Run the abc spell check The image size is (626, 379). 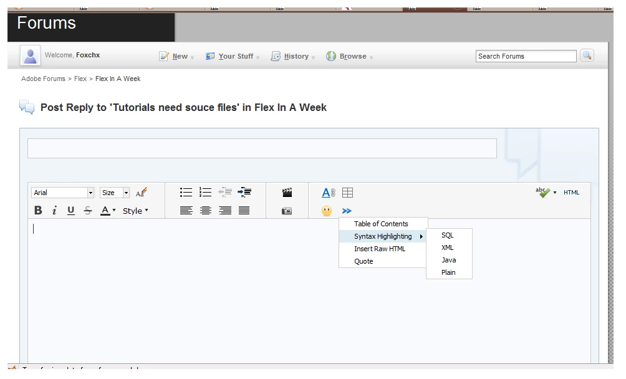tap(543, 192)
